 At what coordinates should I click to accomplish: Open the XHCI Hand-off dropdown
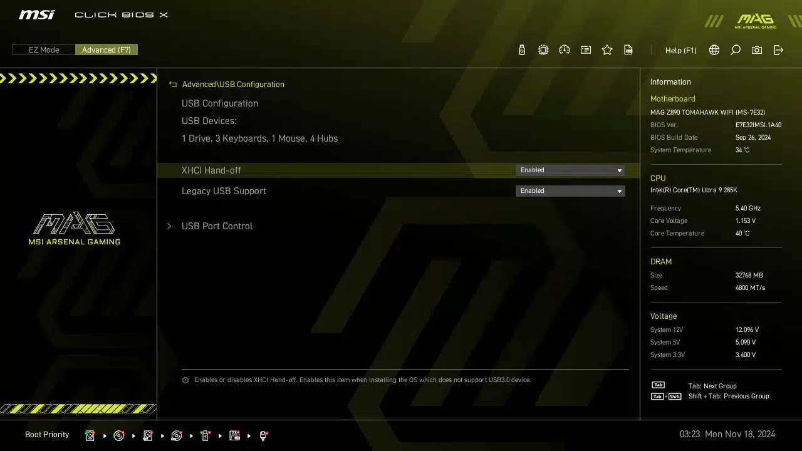click(570, 170)
